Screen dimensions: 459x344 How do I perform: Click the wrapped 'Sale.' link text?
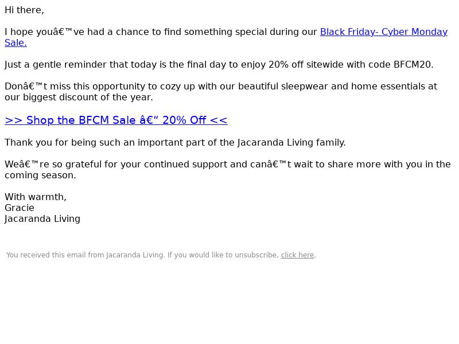pos(15,42)
